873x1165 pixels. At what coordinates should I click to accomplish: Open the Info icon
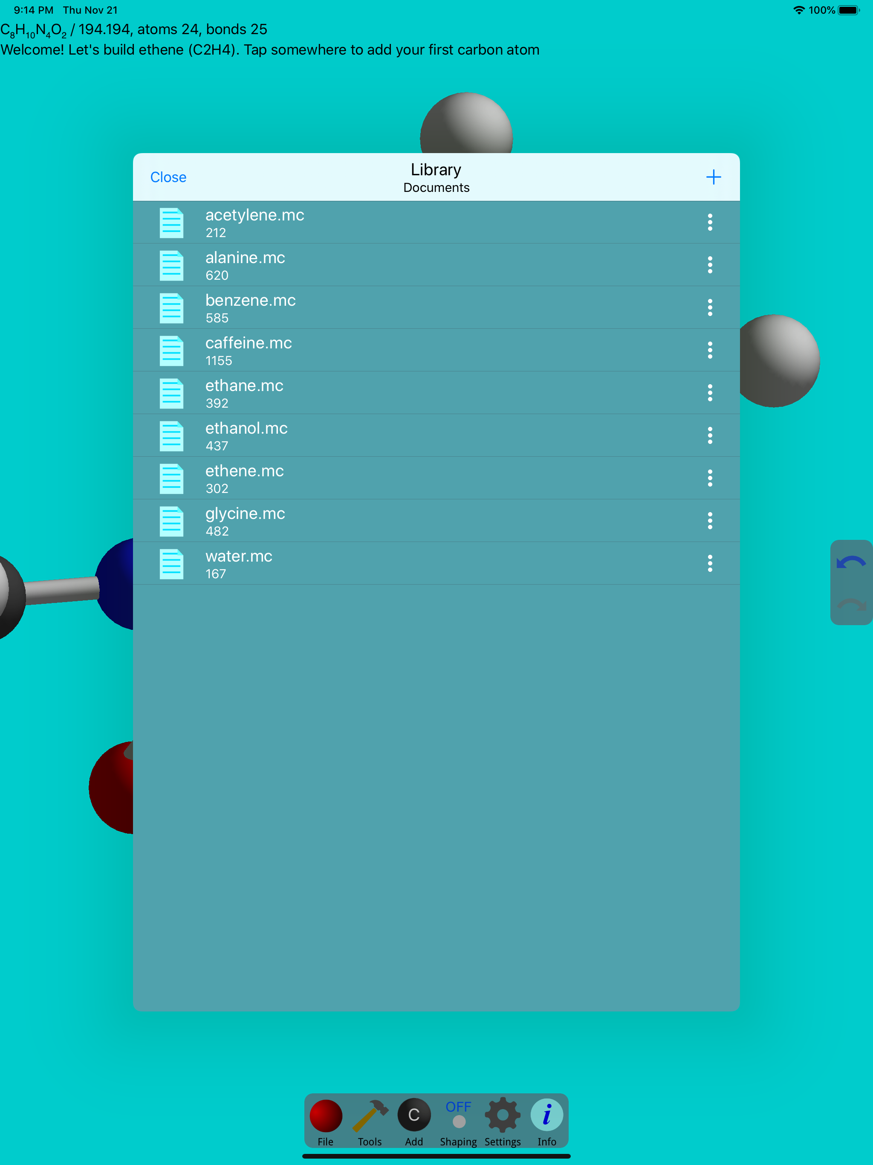point(546,1116)
